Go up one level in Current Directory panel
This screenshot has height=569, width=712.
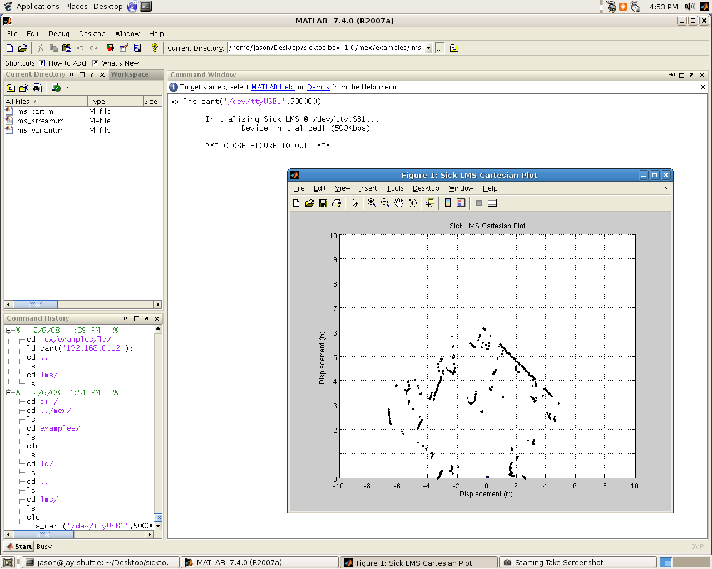point(11,88)
